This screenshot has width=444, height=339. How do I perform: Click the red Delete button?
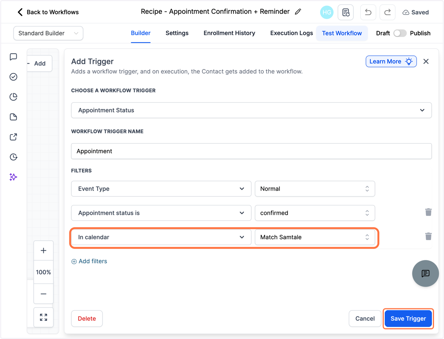pos(87,318)
